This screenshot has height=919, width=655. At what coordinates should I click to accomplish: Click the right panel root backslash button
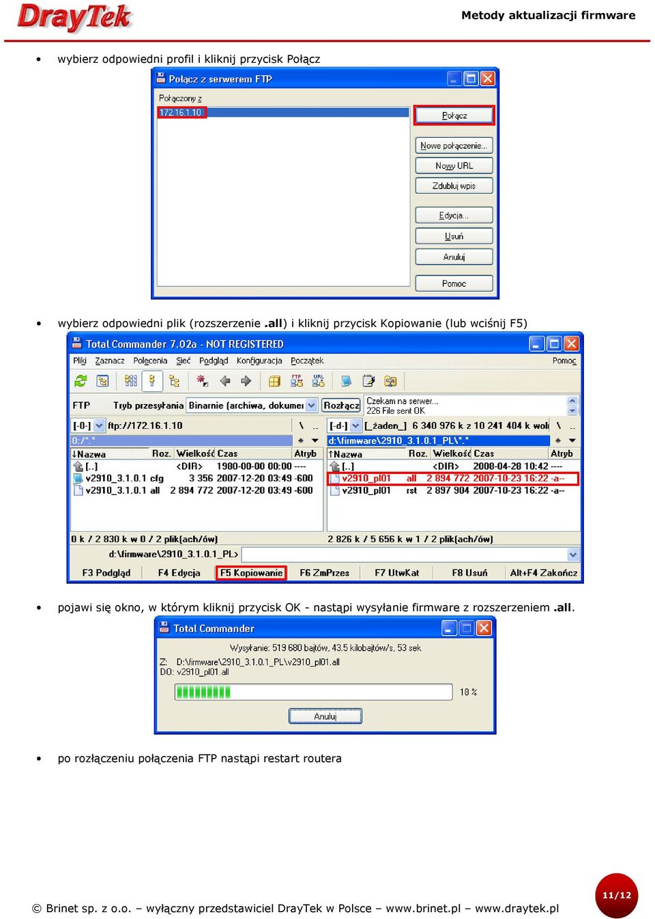click(x=559, y=425)
